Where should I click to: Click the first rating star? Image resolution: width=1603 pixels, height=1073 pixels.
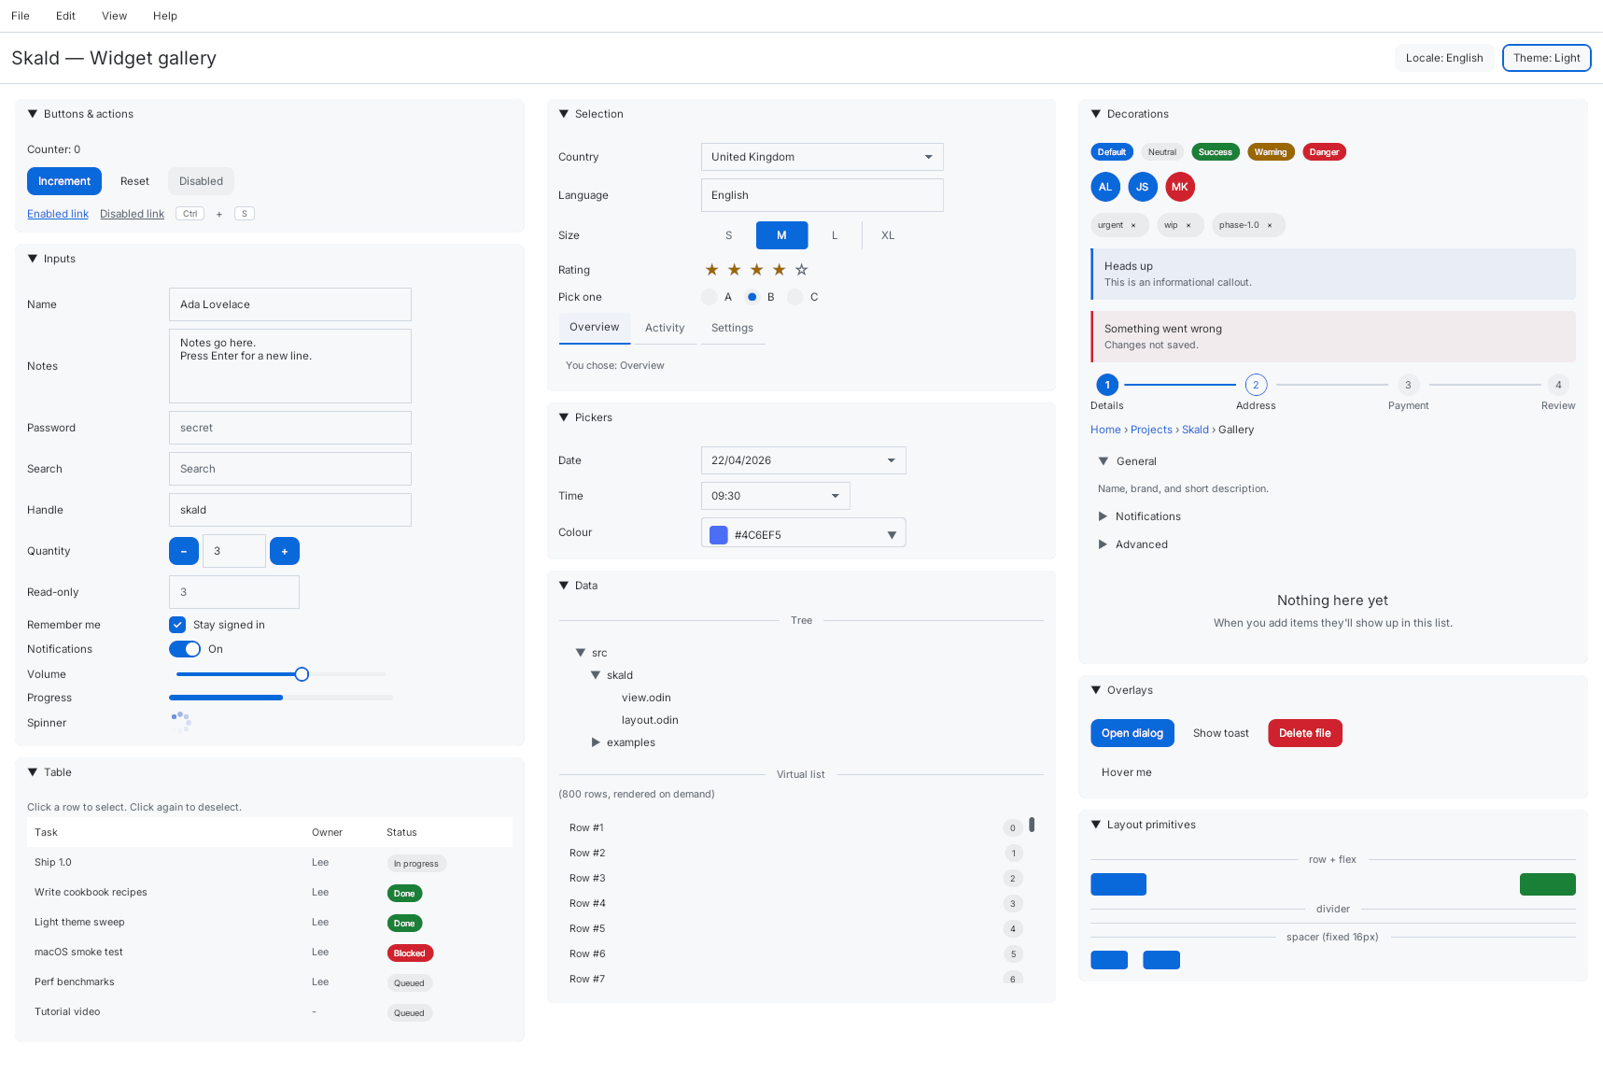(711, 270)
